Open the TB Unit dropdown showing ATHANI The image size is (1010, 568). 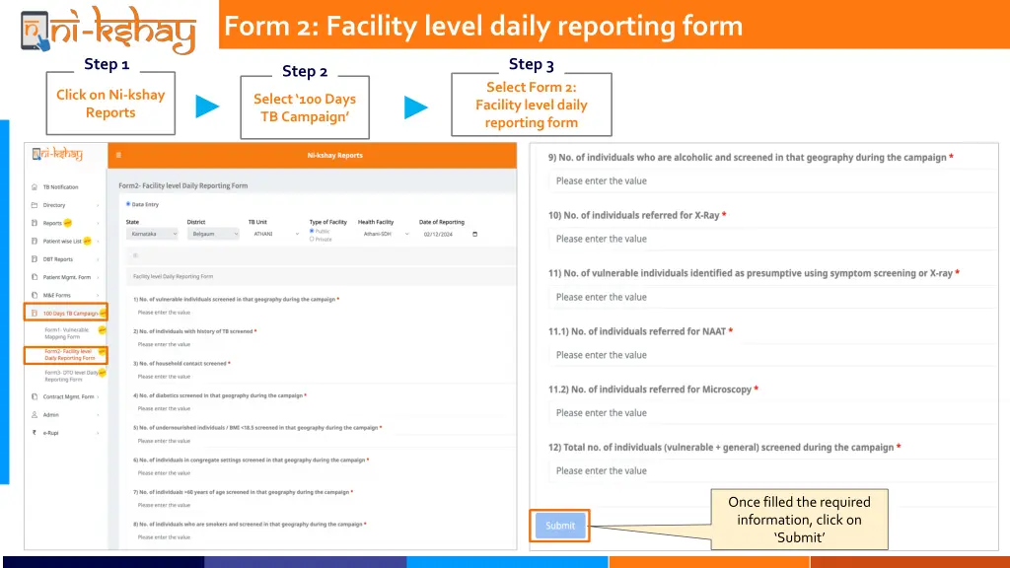(275, 234)
